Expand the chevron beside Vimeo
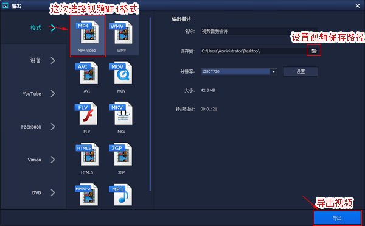This screenshot has width=365, height=226. point(53,160)
